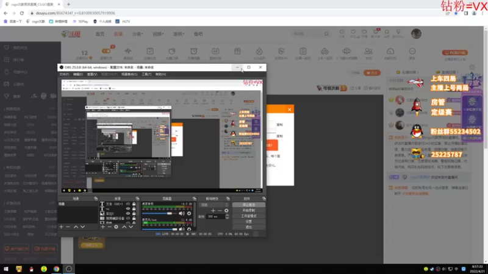Open the two-people icon in streamer toolbar
Image resolution: width=488 pixels, height=274 pixels.
click(368, 51)
